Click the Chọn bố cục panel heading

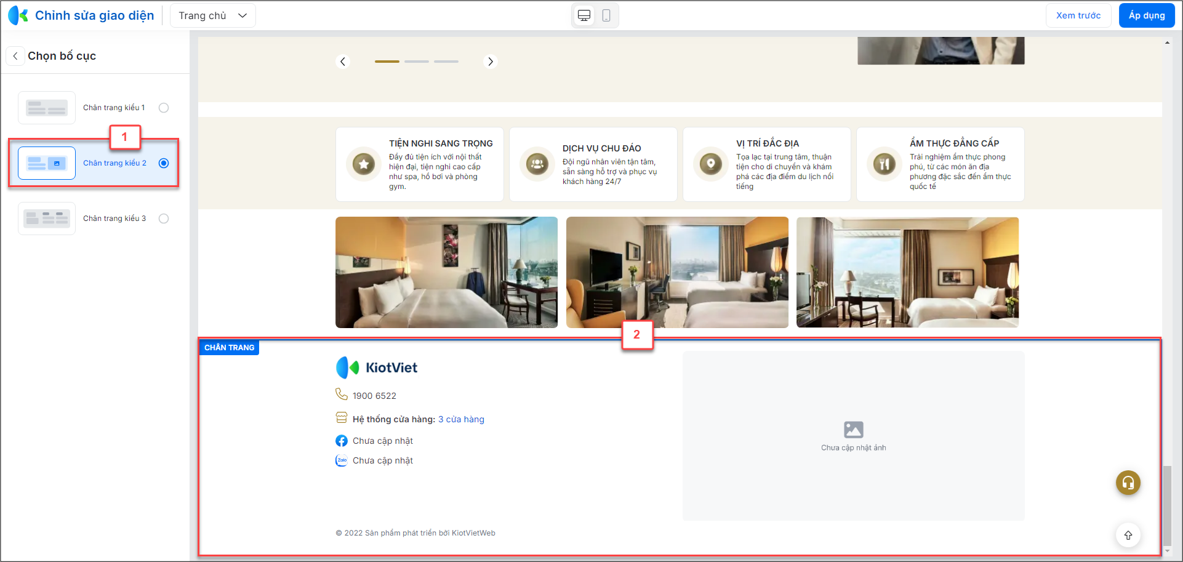click(x=62, y=56)
